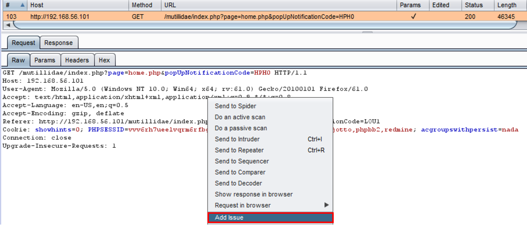The height and width of the screenshot is (225, 527).
Task: Sort by the Method column header
Action: 145,5
